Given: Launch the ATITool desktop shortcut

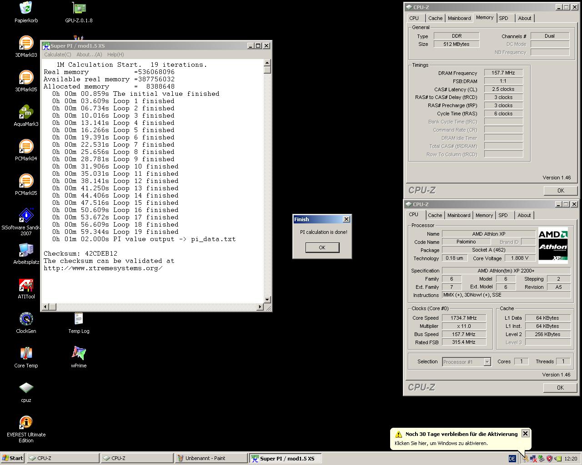Looking at the screenshot, I should (x=26, y=285).
